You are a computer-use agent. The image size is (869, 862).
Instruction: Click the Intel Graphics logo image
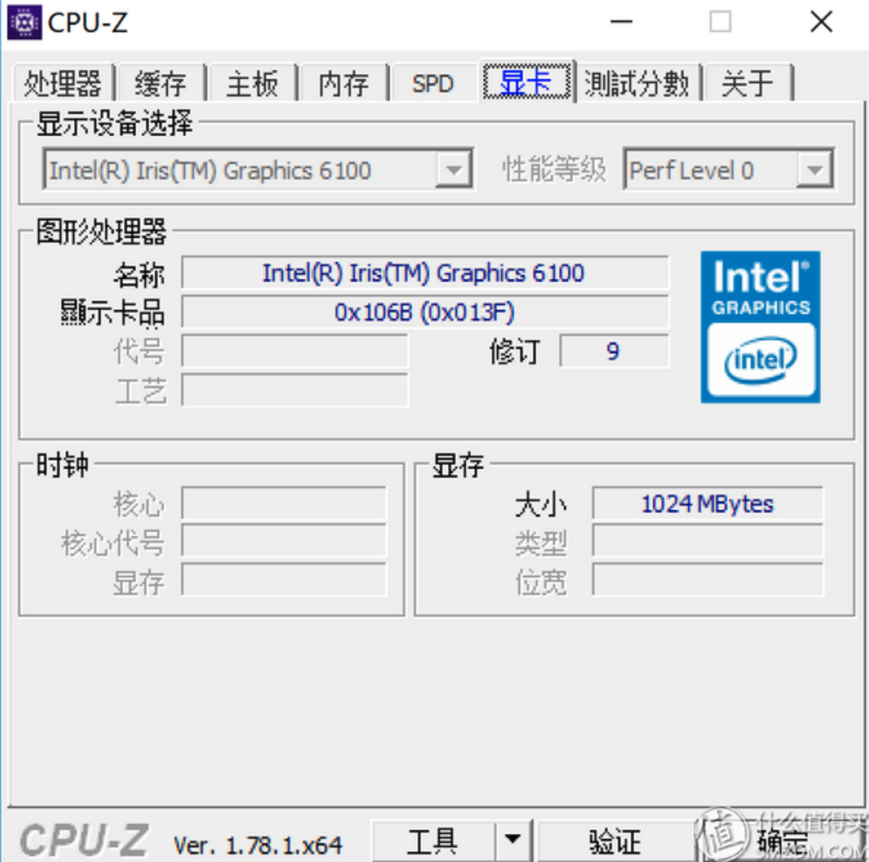click(x=760, y=327)
